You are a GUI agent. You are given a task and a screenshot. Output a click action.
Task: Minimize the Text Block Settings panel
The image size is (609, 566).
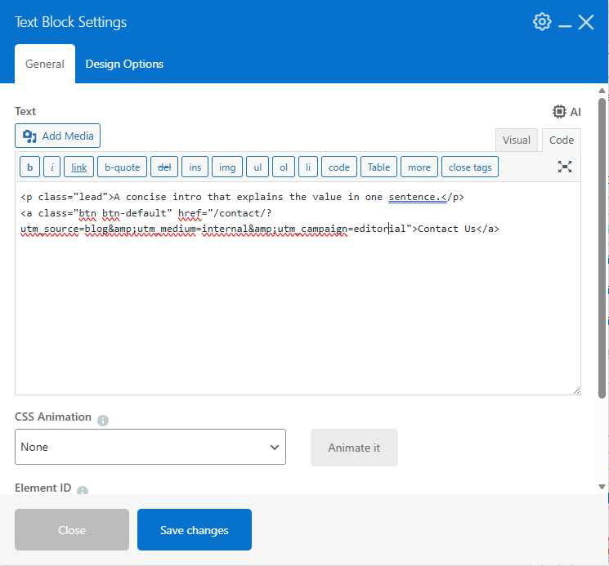click(565, 23)
